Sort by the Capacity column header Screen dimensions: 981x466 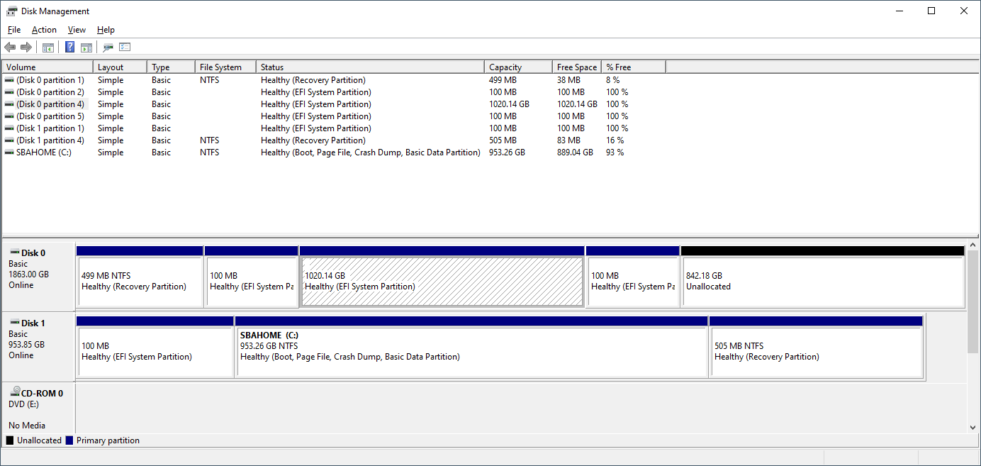(518, 67)
